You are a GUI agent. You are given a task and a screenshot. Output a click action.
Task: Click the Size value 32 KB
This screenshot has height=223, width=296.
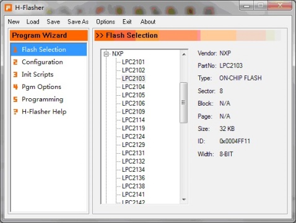(x=227, y=128)
